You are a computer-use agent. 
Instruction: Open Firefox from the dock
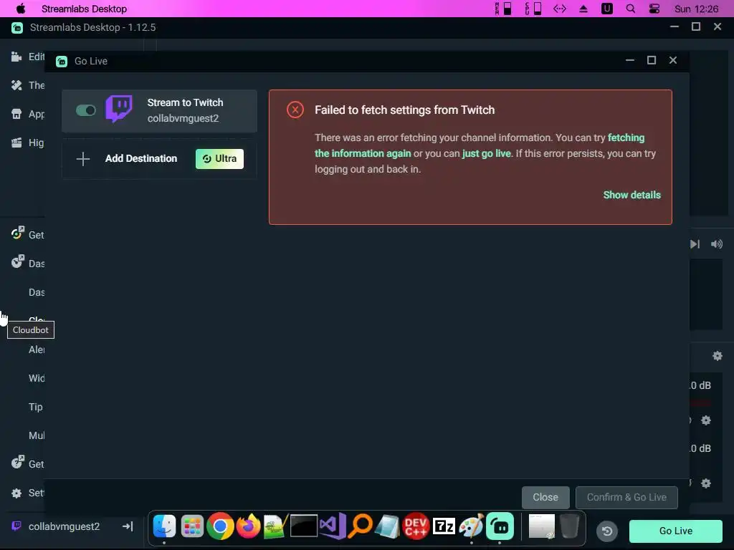click(x=248, y=526)
